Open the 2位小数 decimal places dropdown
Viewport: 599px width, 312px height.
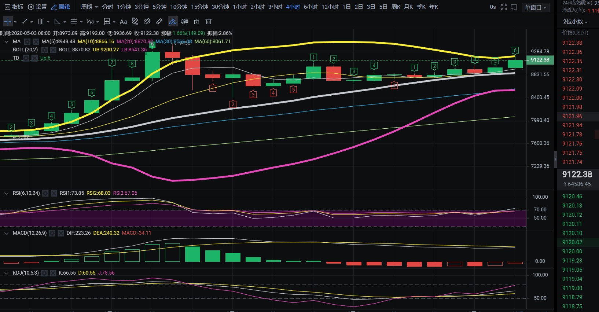click(x=575, y=22)
